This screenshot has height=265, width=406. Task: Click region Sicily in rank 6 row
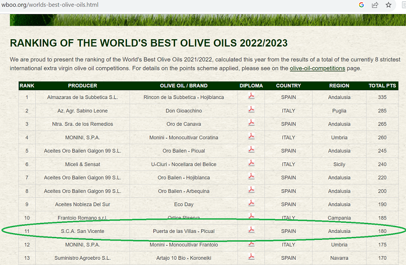339,164
